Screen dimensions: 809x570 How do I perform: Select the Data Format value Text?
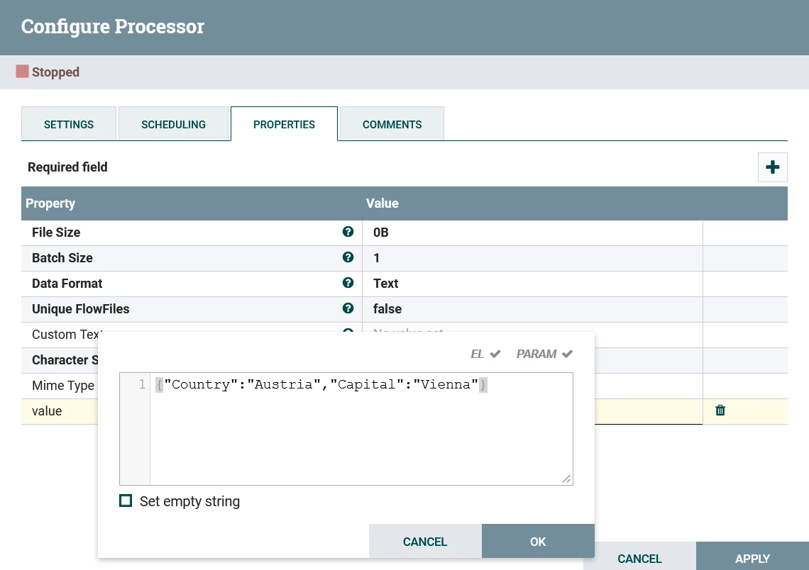pos(386,284)
